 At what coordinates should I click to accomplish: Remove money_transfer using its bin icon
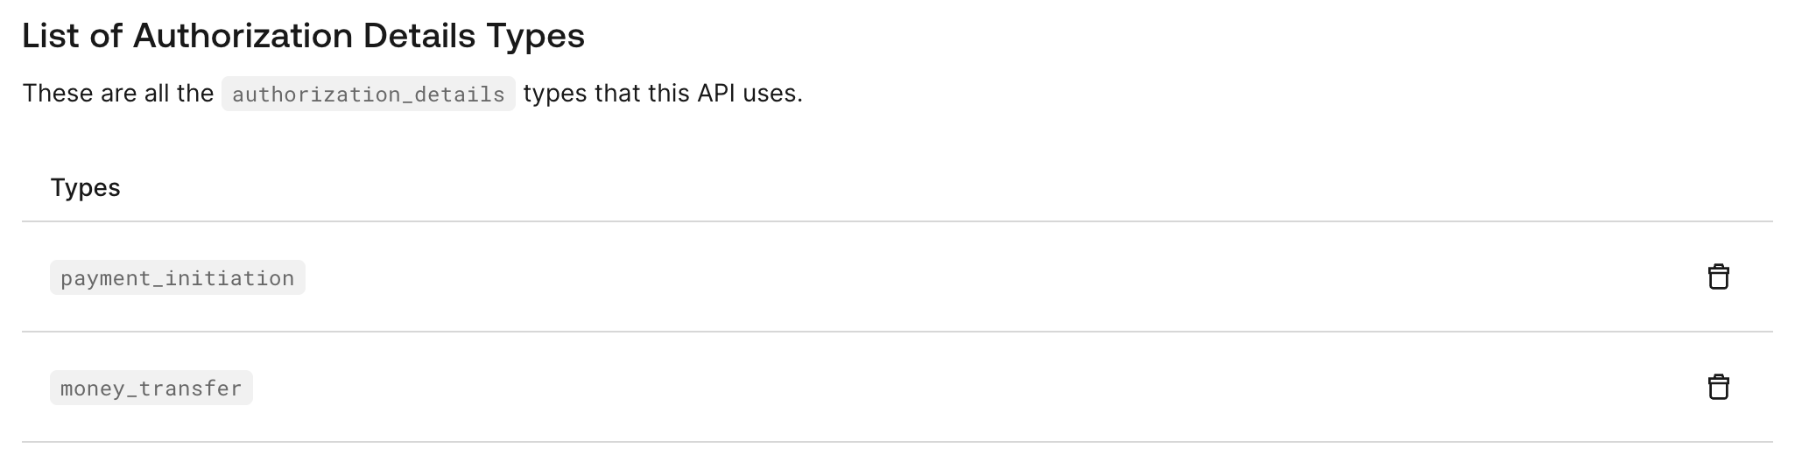(x=1718, y=387)
